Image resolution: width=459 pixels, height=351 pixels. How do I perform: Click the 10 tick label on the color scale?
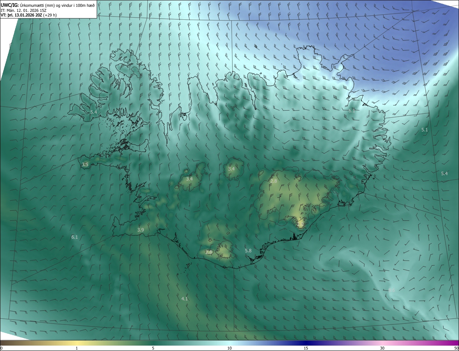click(229, 348)
